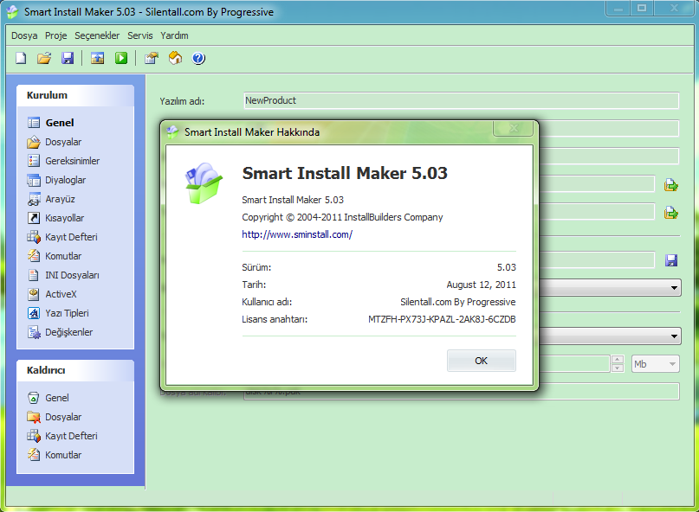Screen dimensions: 699x512
Task: Open the Proje menu
Action: click(55, 35)
